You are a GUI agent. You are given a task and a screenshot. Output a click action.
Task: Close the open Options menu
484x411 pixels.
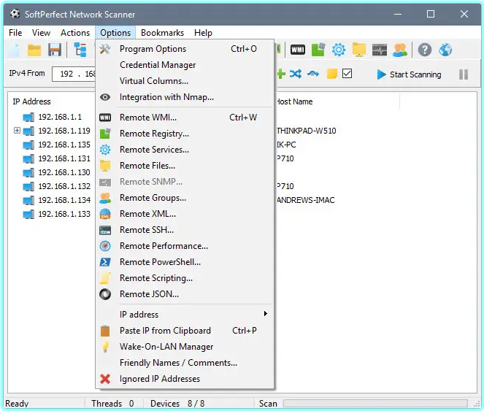(x=115, y=33)
